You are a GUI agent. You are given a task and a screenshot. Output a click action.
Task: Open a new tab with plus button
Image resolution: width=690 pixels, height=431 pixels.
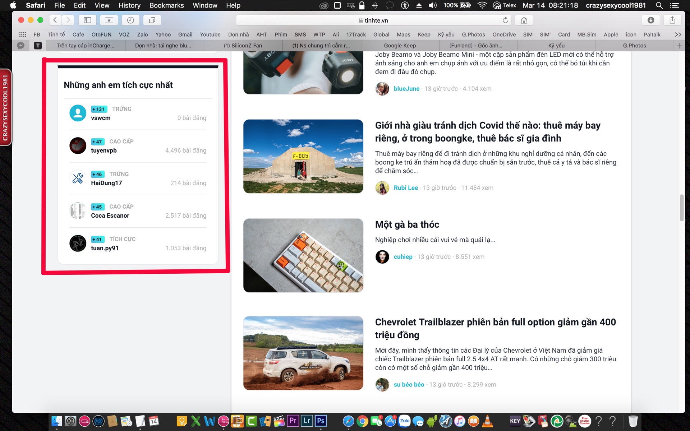(x=680, y=46)
